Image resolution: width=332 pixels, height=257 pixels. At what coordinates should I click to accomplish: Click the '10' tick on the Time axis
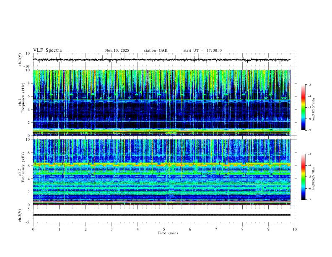[x=295, y=229]
